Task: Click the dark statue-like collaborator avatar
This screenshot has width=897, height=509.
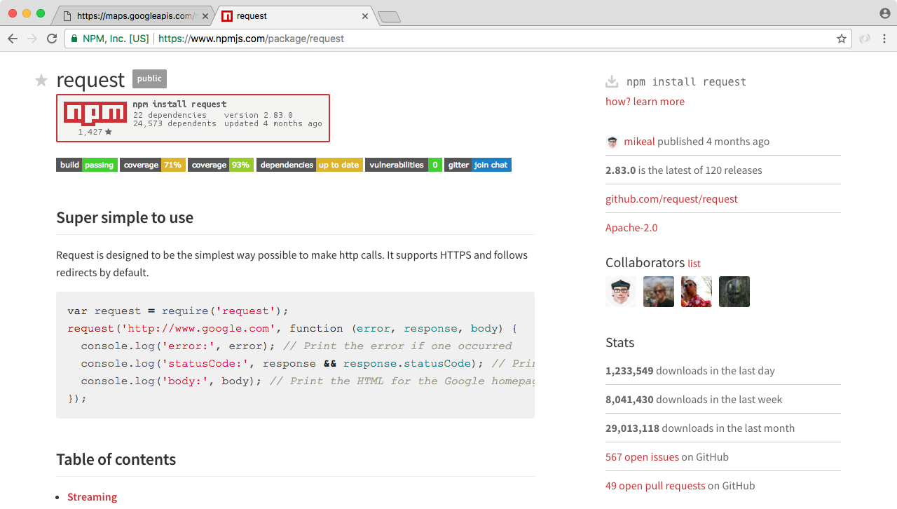Action: point(734,292)
